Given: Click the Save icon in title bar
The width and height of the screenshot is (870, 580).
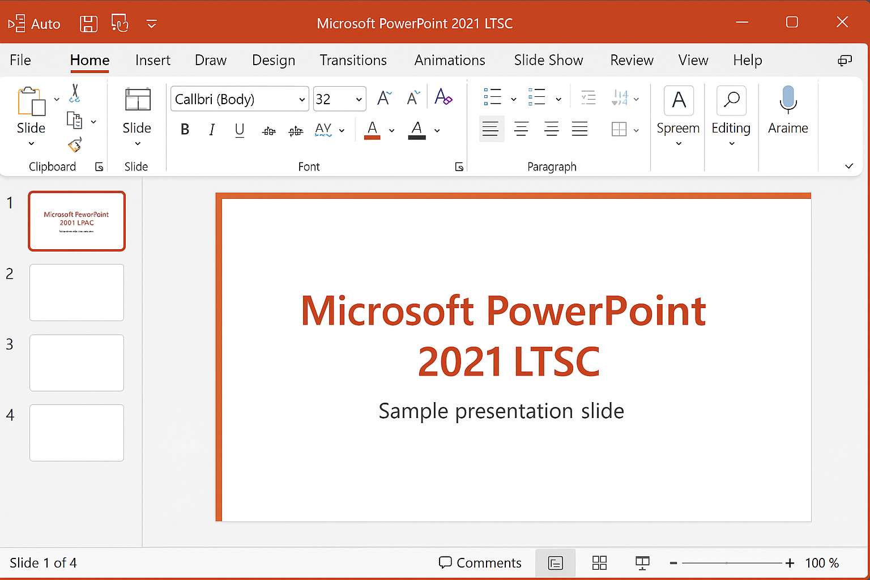Looking at the screenshot, I should point(88,24).
